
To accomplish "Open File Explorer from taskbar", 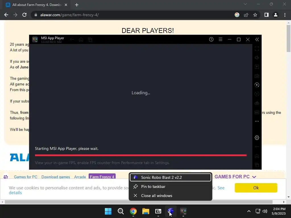I will (146, 211).
